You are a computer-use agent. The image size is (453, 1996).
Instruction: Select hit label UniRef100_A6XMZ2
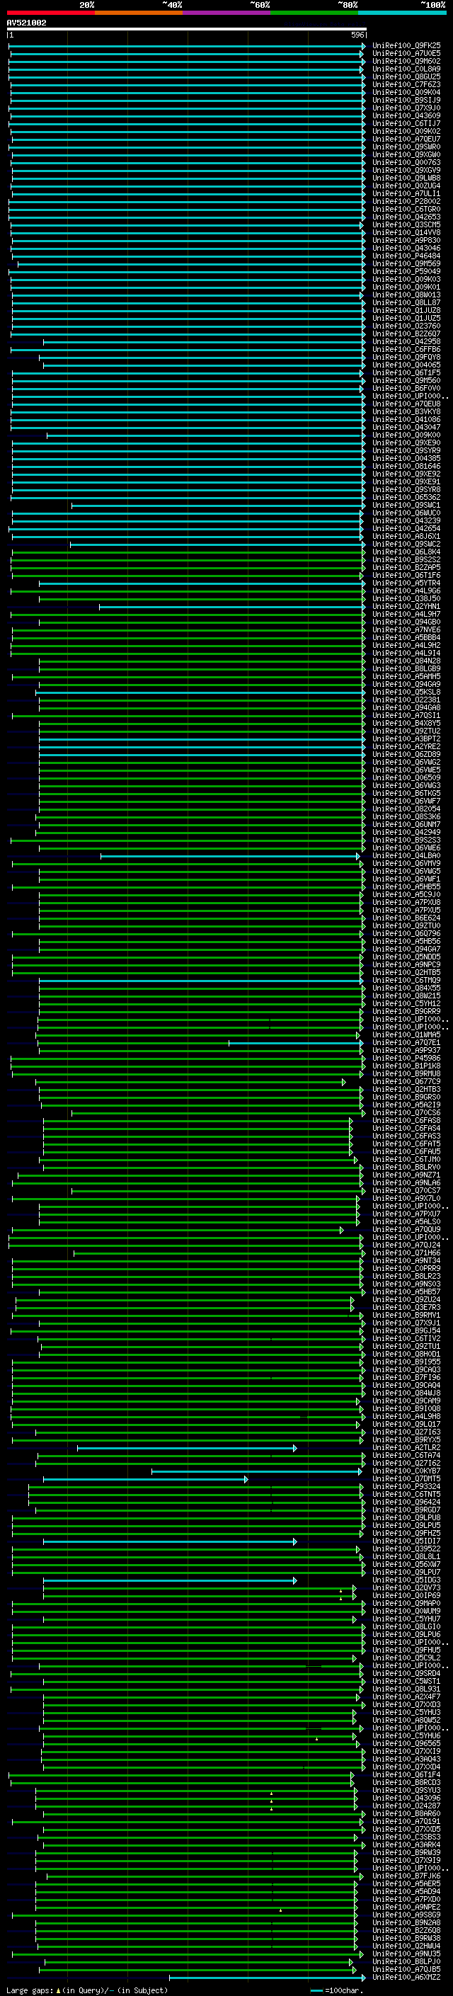[406, 1977]
